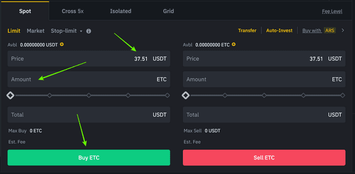
Task: Click the plus icon beside USDT available balance
Action: point(62,45)
